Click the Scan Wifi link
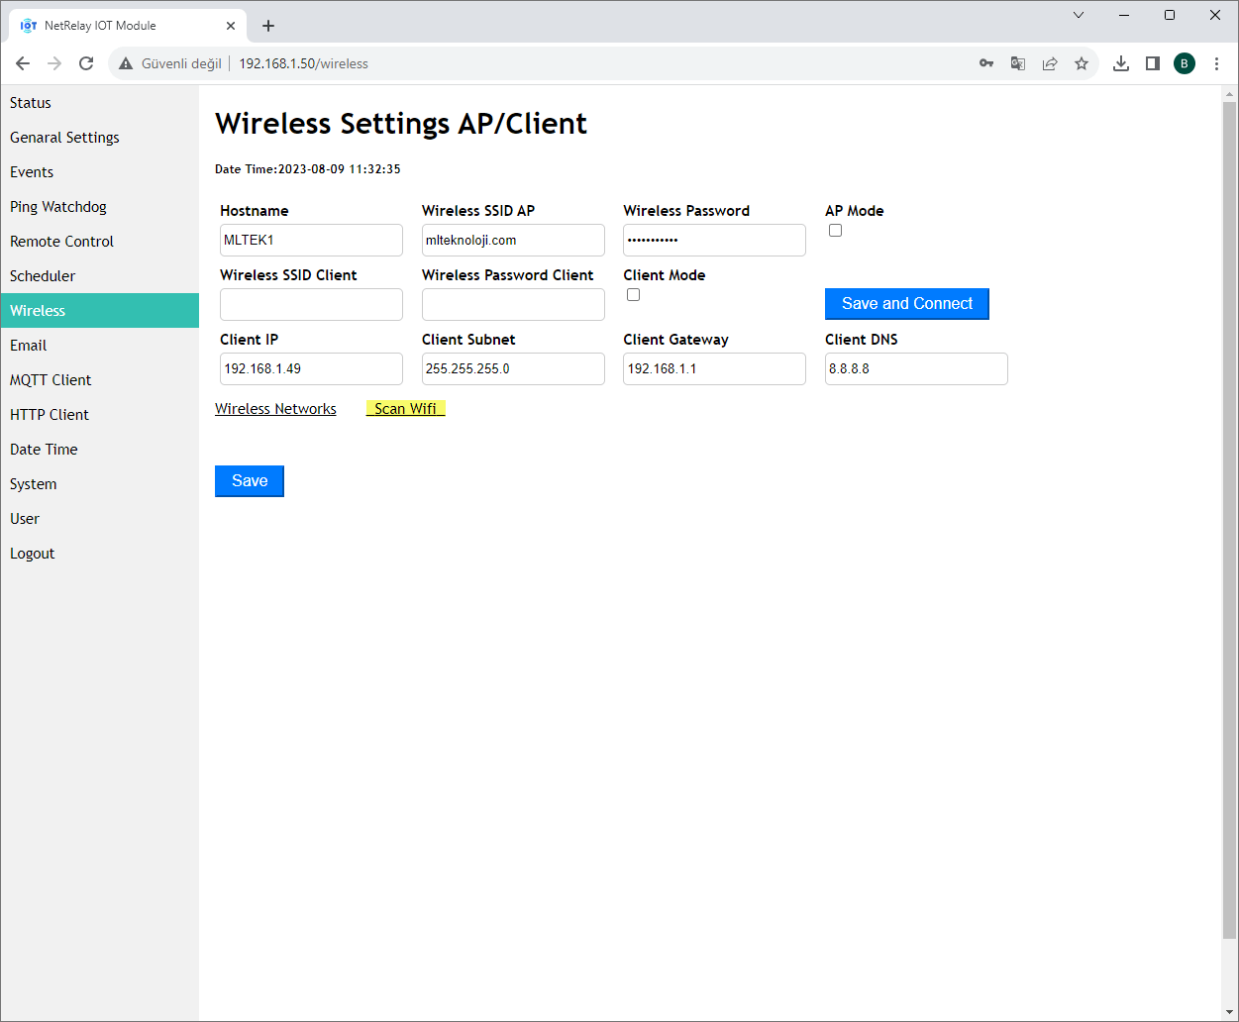Viewport: 1239px width, 1022px height. click(405, 409)
